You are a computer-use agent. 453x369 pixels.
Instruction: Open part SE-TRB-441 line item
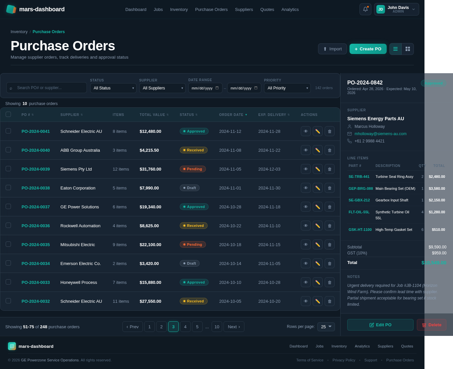[359, 177]
